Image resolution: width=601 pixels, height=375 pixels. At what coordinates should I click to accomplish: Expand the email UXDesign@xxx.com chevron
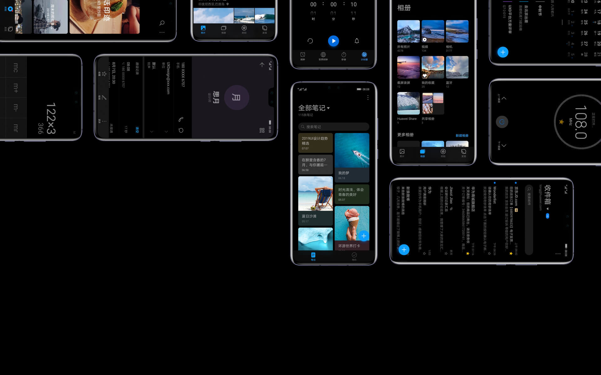166,132
